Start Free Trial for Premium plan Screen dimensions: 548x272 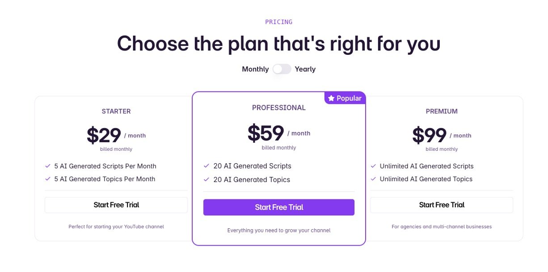coord(442,205)
